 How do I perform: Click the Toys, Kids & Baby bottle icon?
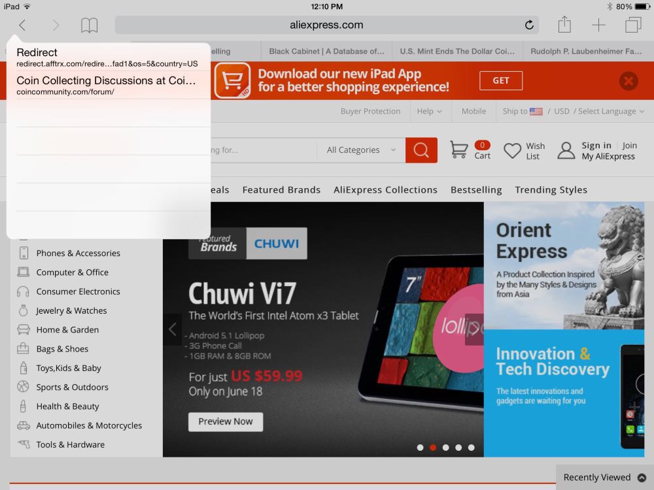(24, 368)
